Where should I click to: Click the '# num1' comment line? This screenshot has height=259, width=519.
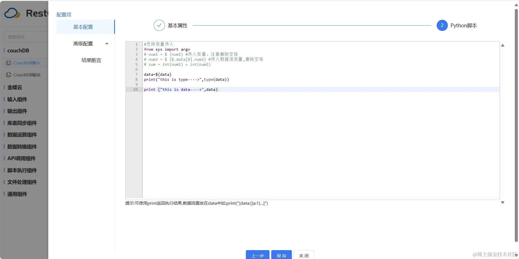(191, 54)
